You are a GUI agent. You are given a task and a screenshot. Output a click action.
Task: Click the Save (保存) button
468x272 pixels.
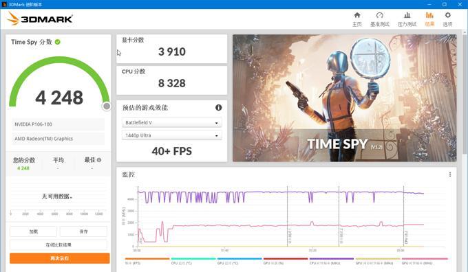83,231
